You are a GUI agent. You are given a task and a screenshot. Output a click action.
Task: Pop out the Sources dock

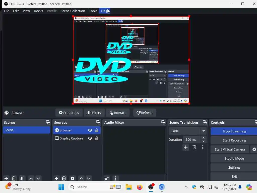coord(98,122)
